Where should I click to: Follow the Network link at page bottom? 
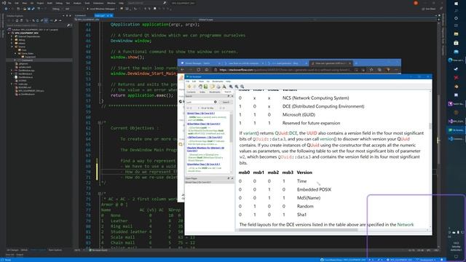tap(406, 225)
